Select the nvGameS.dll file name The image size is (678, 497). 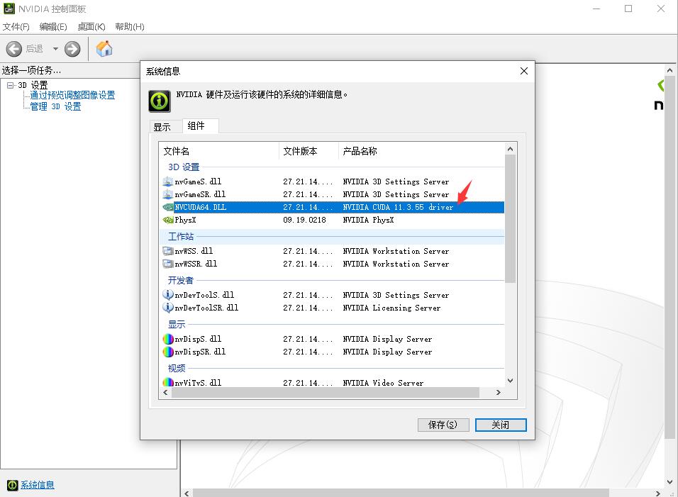[x=198, y=182]
